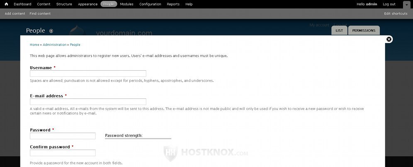Screen dimensions: 413x167
Task: Click the Add content shortcut
Action: coord(15,14)
